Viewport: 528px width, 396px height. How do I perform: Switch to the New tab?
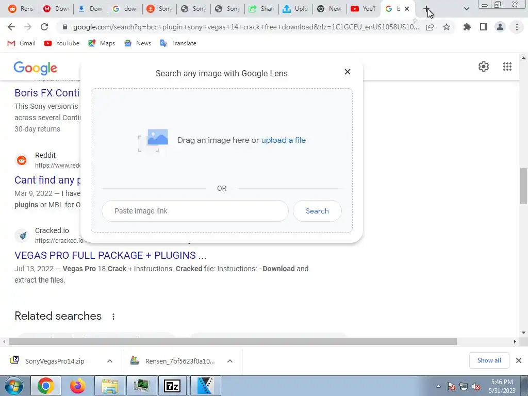tap(329, 9)
